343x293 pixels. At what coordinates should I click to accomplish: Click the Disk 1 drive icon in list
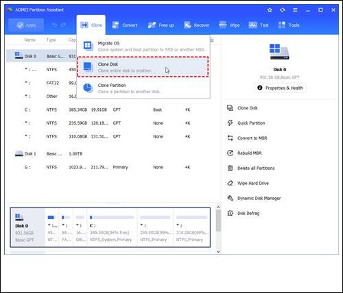tap(19, 153)
